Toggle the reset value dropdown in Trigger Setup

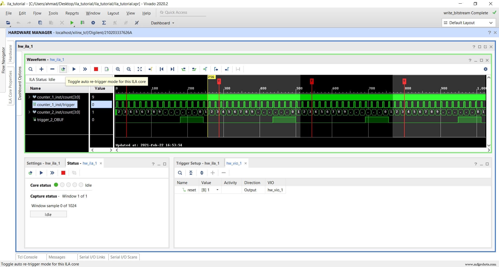[218, 190]
